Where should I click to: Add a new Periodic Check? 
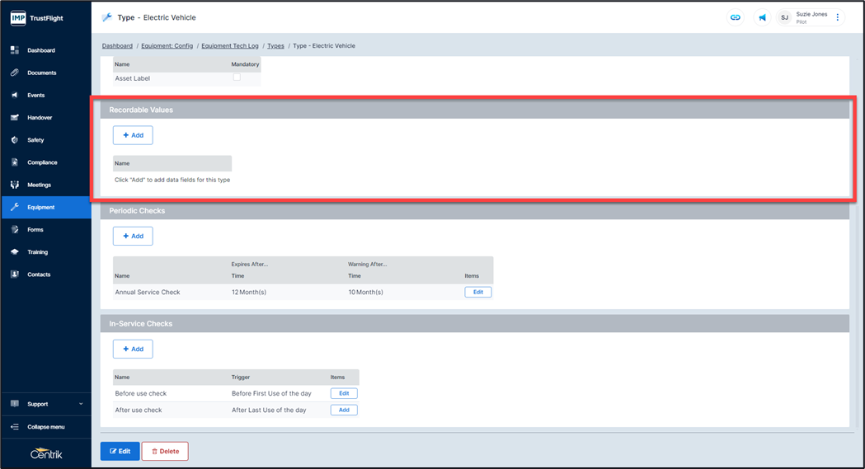point(133,237)
